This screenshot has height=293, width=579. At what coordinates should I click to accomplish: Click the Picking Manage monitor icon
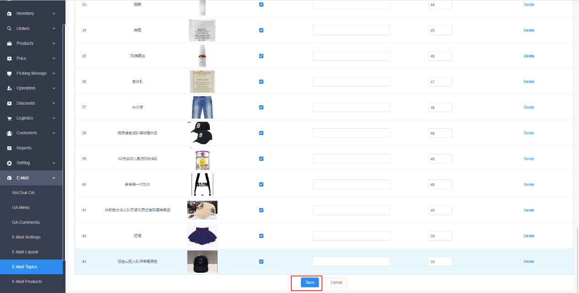(9, 73)
